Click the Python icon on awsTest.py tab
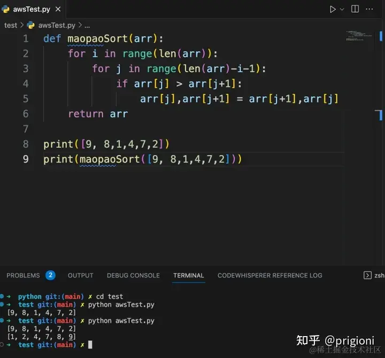Screen dimensions: 385x358 [x=5, y=9]
